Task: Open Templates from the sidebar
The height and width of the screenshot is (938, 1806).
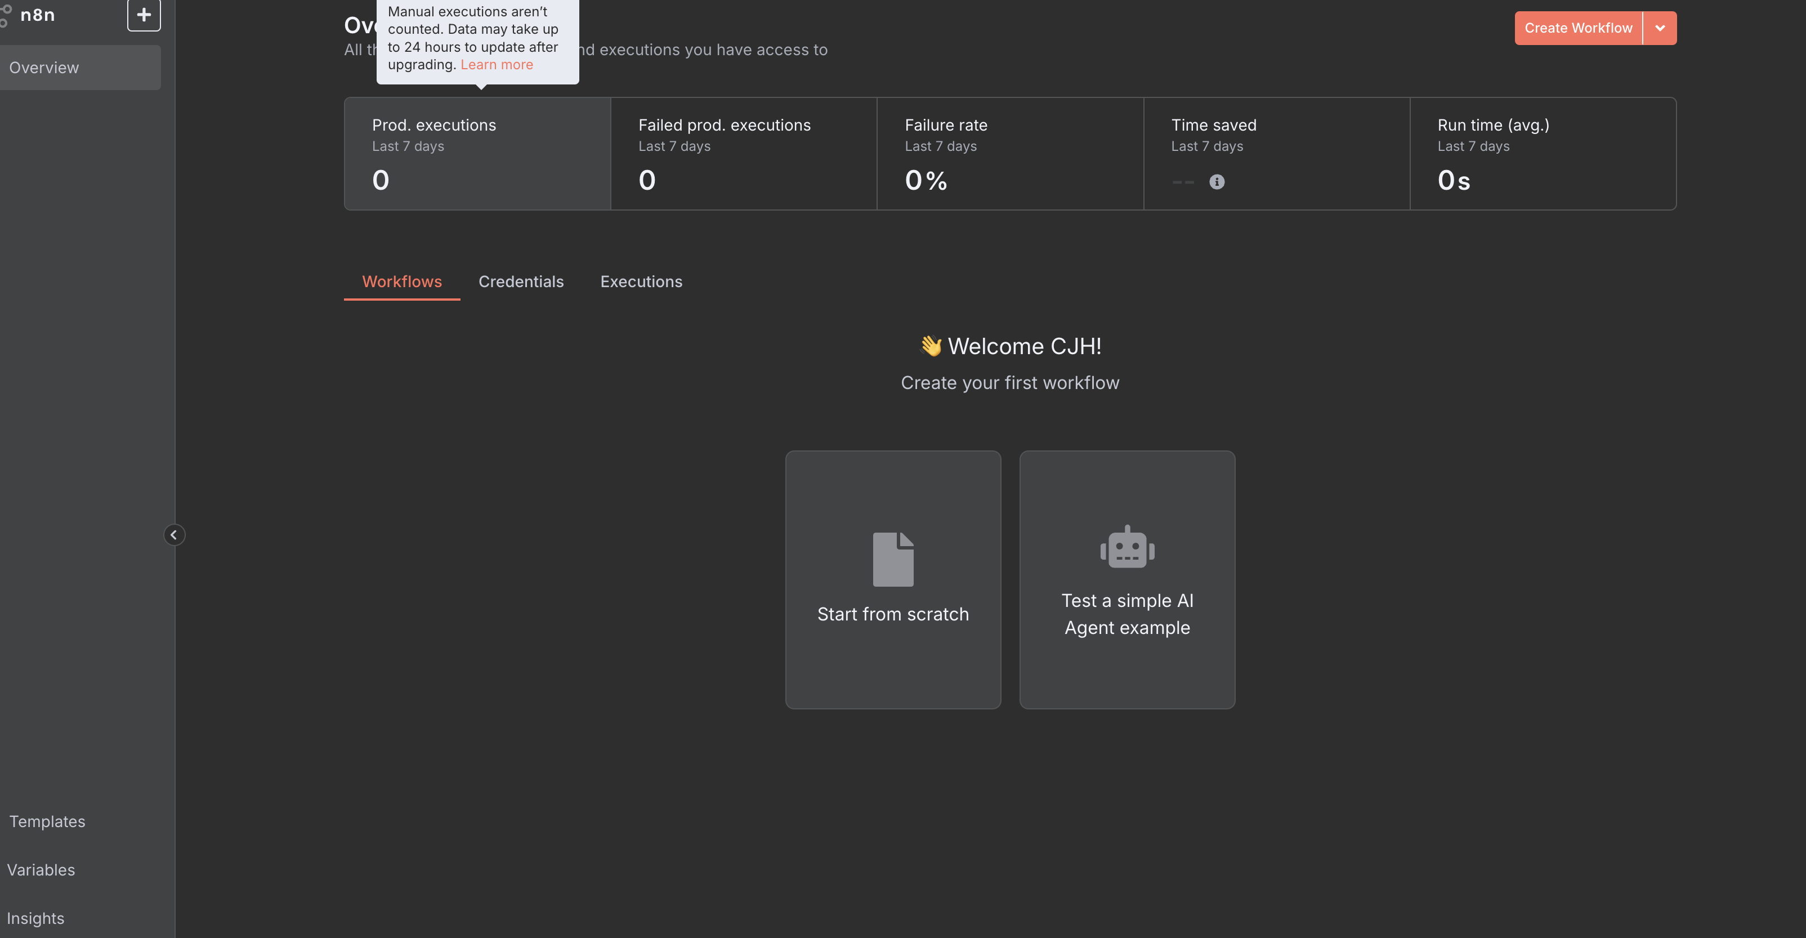Action: pyautogui.click(x=47, y=821)
